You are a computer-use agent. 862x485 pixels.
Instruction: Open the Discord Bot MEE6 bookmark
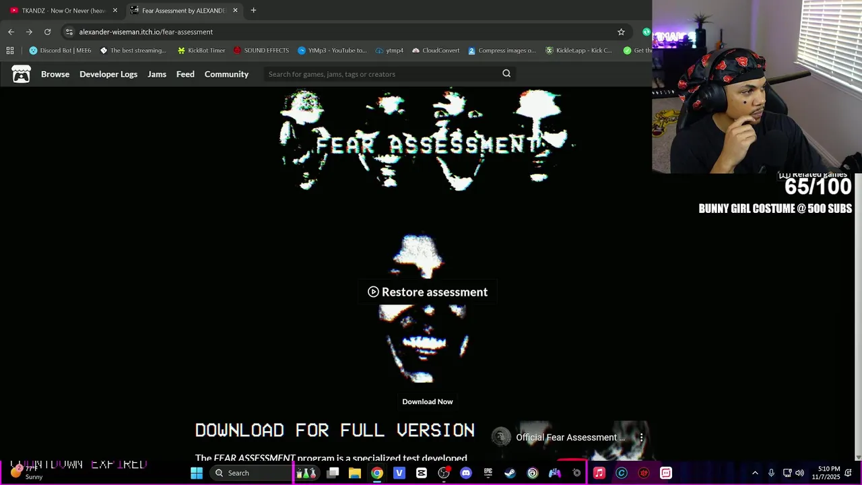click(60, 51)
